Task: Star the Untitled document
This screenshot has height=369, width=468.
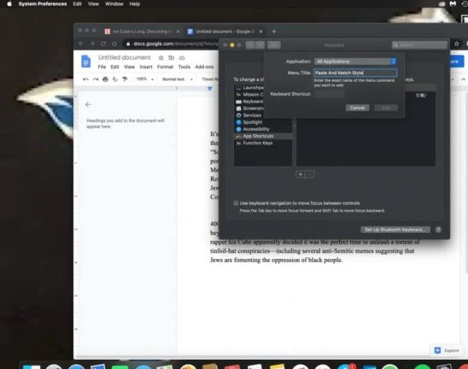Action: (161, 58)
